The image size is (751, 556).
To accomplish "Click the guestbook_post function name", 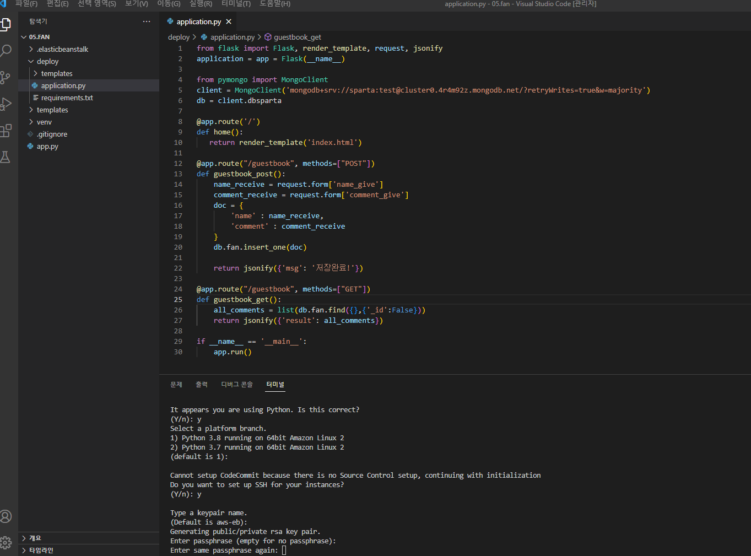I will point(243,174).
